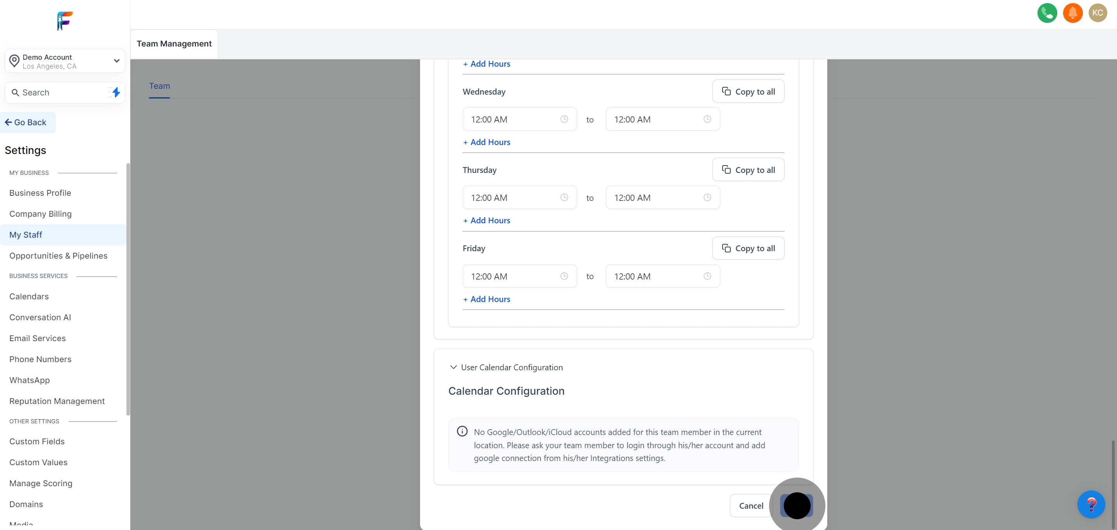
Task: Click the blue help question mark icon
Action: coord(1091,504)
